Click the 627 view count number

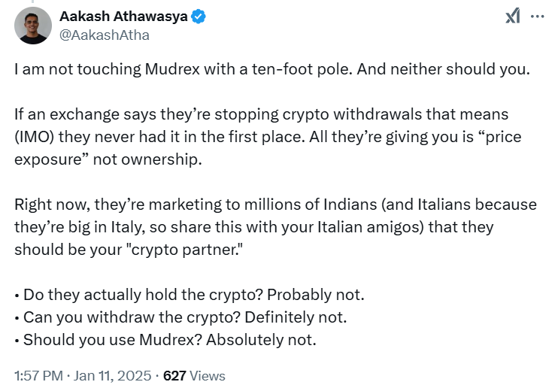pyautogui.click(x=174, y=376)
